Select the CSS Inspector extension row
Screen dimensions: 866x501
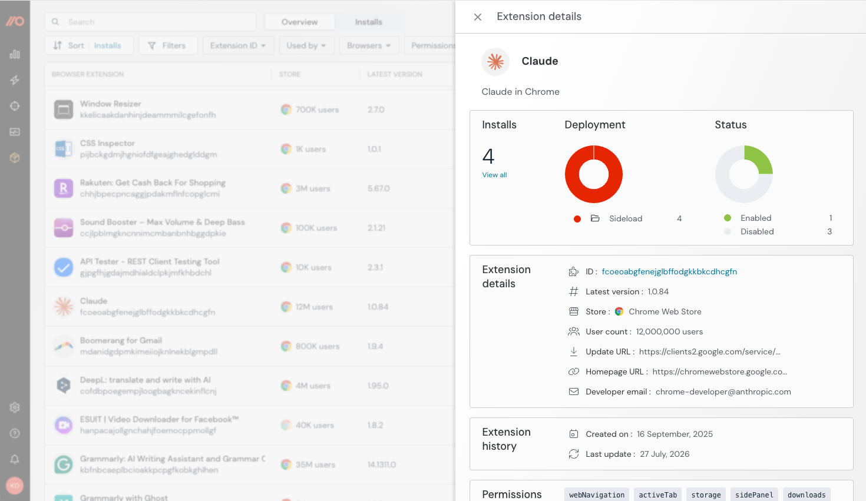(250, 149)
